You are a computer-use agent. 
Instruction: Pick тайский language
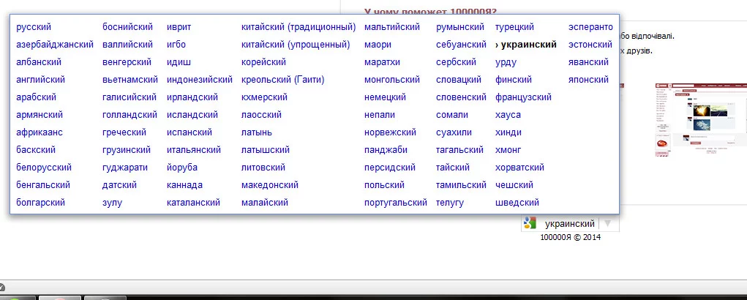click(x=453, y=167)
